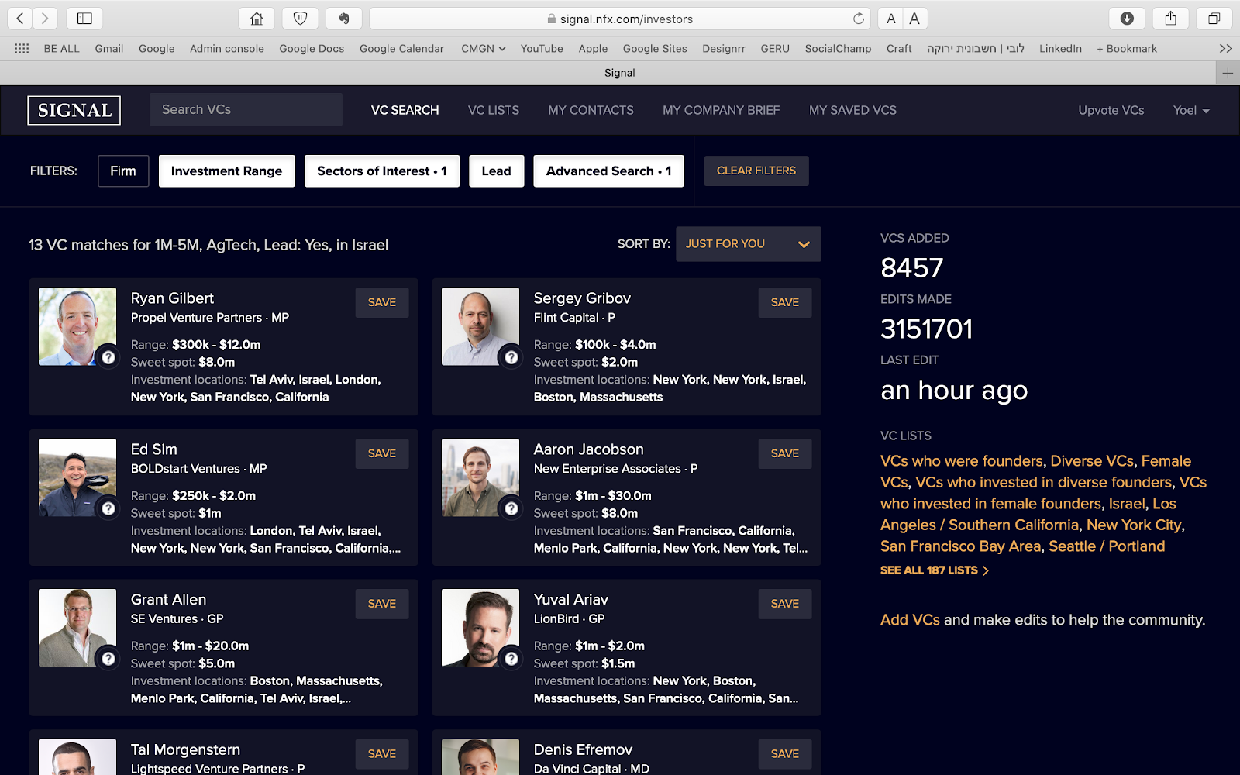Open the Firm filter
Screen dimensions: 1240x775
123,170
